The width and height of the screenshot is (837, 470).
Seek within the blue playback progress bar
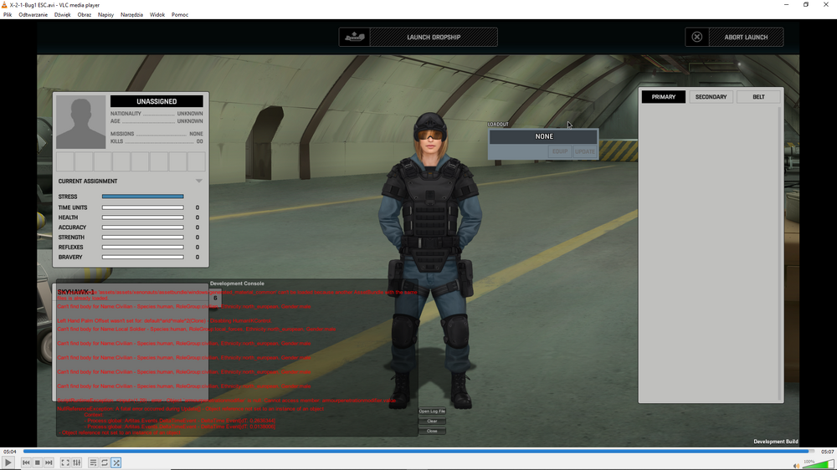419,452
